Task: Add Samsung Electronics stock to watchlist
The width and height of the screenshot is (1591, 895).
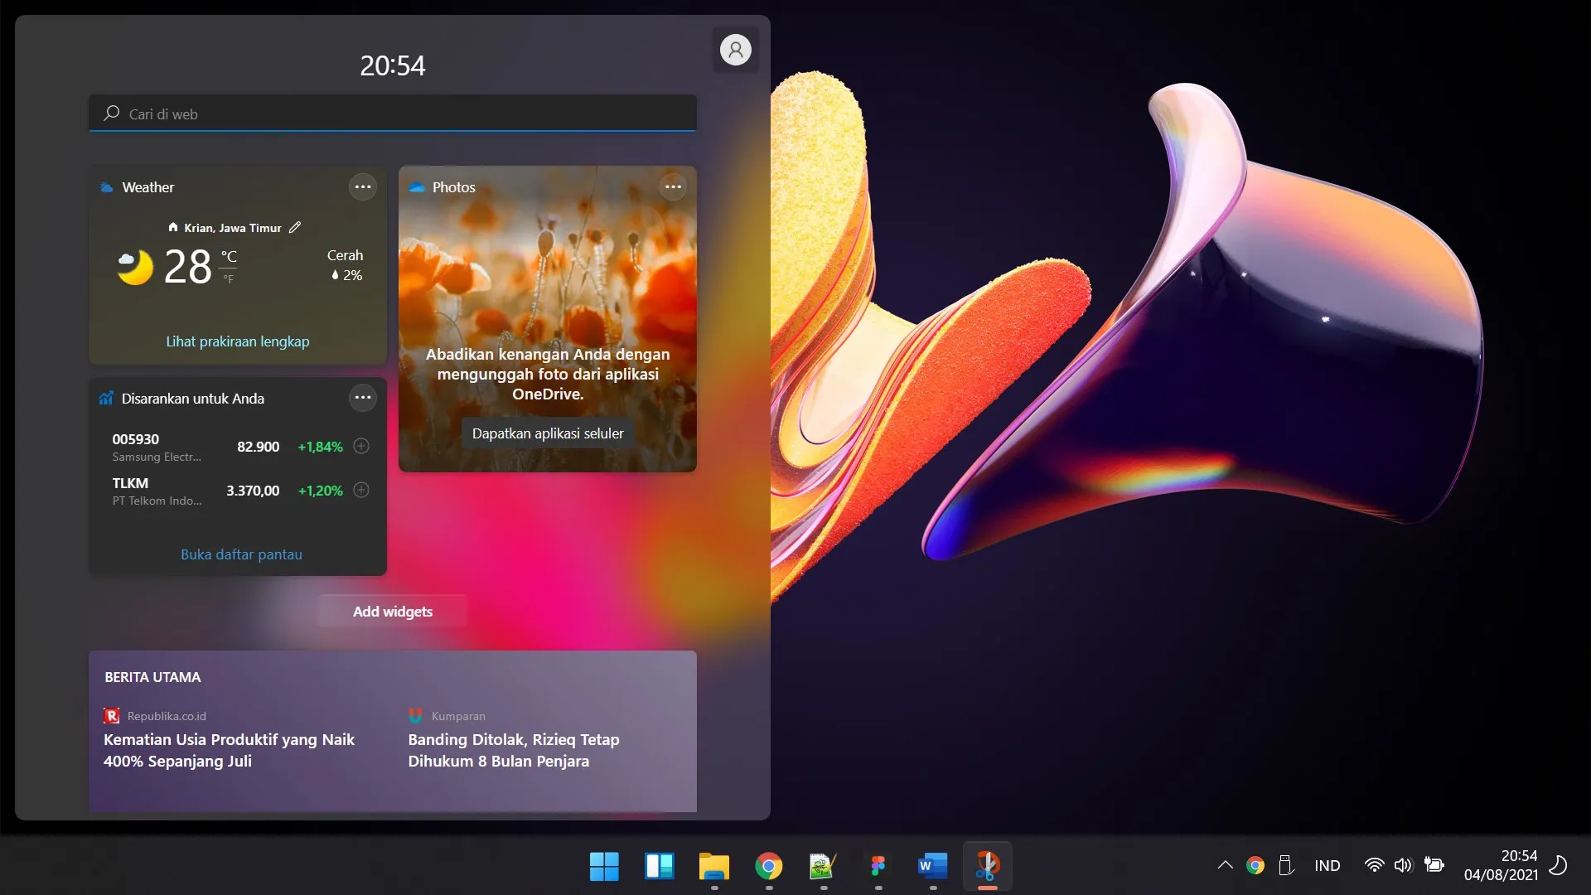Action: point(361,446)
